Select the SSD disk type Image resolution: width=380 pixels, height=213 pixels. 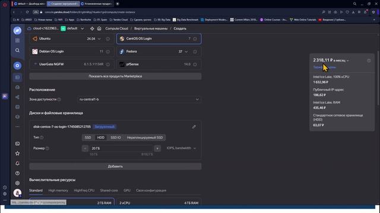[x=88, y=137]
